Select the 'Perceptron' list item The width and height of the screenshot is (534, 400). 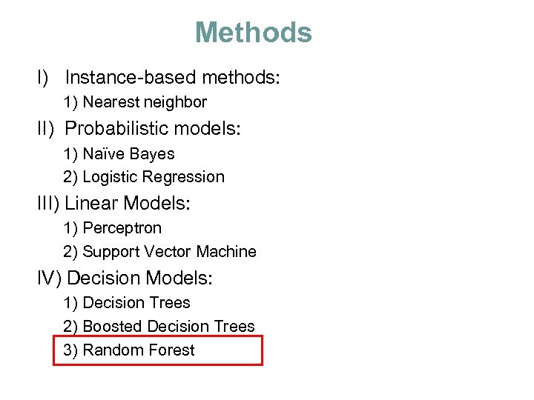tap(122, 228)
